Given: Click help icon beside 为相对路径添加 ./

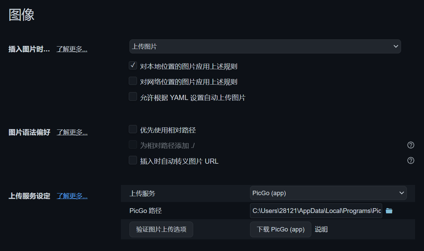Looking at the screenshot, I should pos(411,145).
